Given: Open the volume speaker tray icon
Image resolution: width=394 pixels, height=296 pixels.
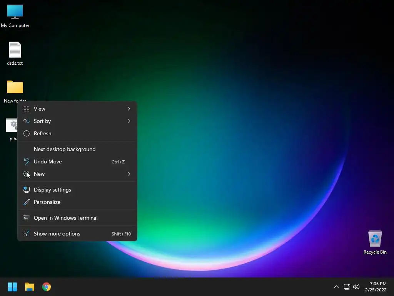Looking at the screenshot, I should pyautogui.click(x=356, y=287).
